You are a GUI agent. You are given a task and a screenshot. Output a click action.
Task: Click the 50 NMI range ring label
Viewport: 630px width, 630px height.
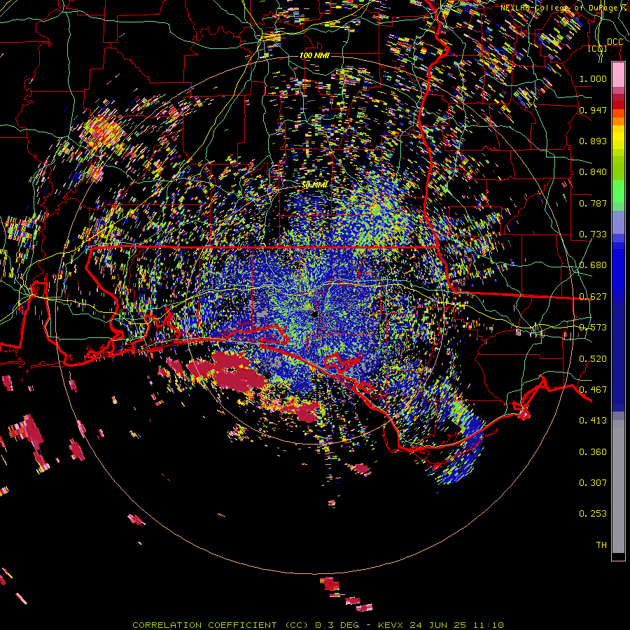point(314,185)
